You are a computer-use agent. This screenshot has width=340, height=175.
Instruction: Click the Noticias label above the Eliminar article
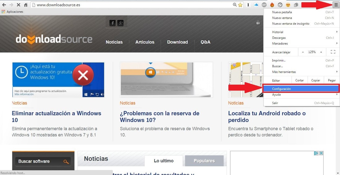point(19,103)
